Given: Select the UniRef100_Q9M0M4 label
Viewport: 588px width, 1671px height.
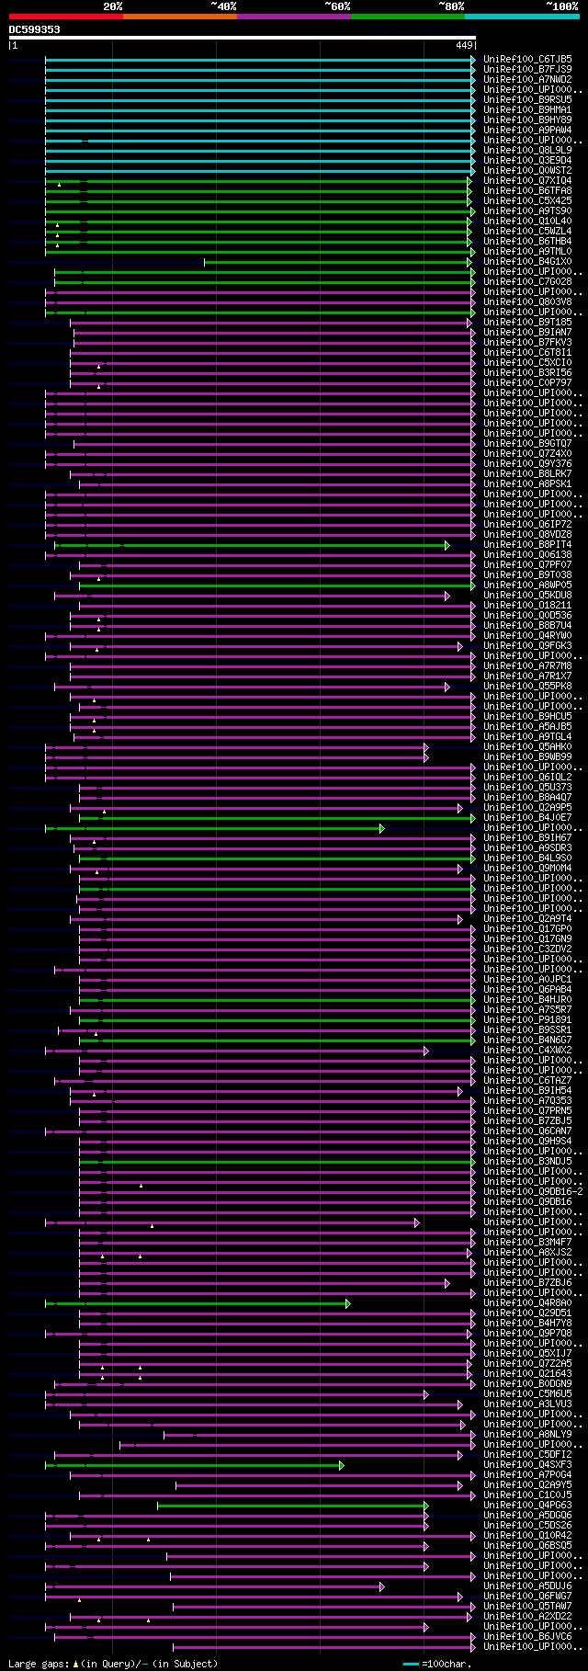Looking at the screenshot, I should coord(527,868).
